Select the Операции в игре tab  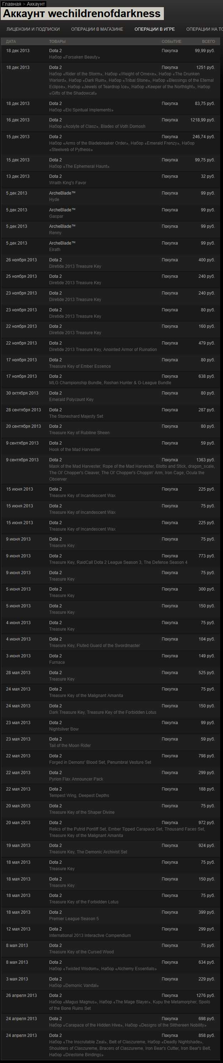154,29
